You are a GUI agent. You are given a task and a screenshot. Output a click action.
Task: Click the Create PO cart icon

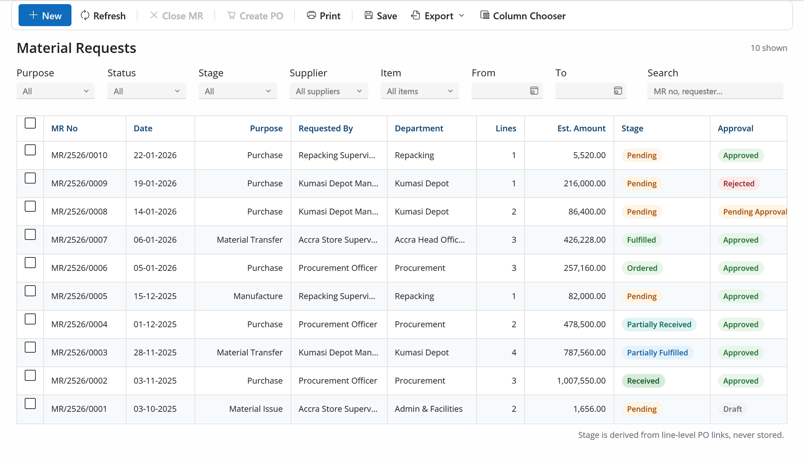click(x=232, y=15)
